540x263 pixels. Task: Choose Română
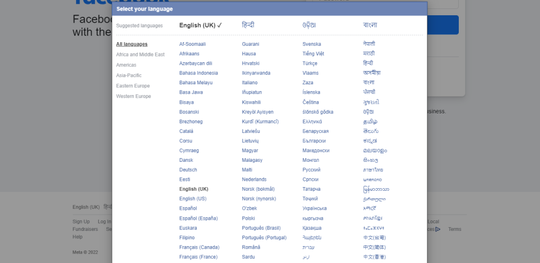coord(251,247)
